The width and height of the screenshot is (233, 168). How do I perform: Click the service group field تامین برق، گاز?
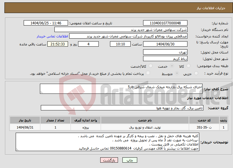click(122, 108)
